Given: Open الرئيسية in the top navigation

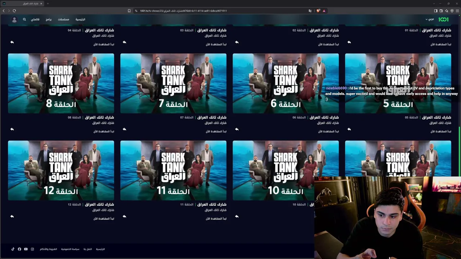Looking at the screenshot, I should [x=80, y=19].
